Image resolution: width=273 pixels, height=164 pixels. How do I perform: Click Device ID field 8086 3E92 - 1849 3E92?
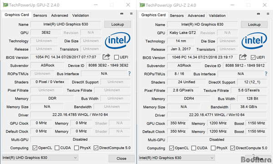click(108, 65)
